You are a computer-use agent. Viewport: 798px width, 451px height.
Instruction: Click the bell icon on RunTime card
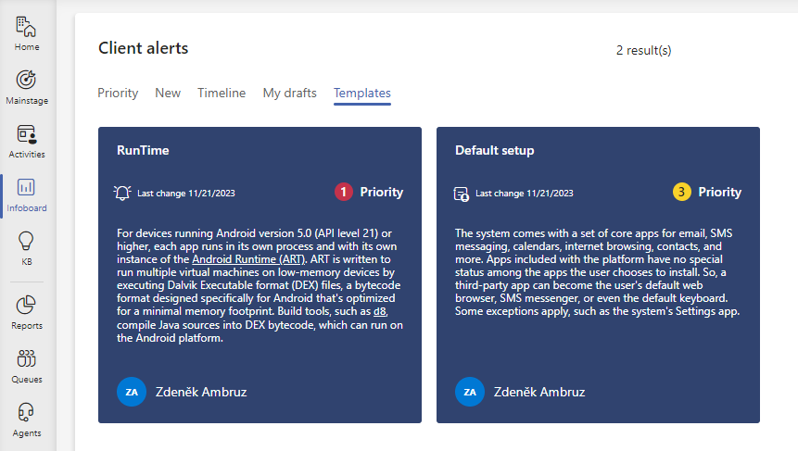(122, 193)
